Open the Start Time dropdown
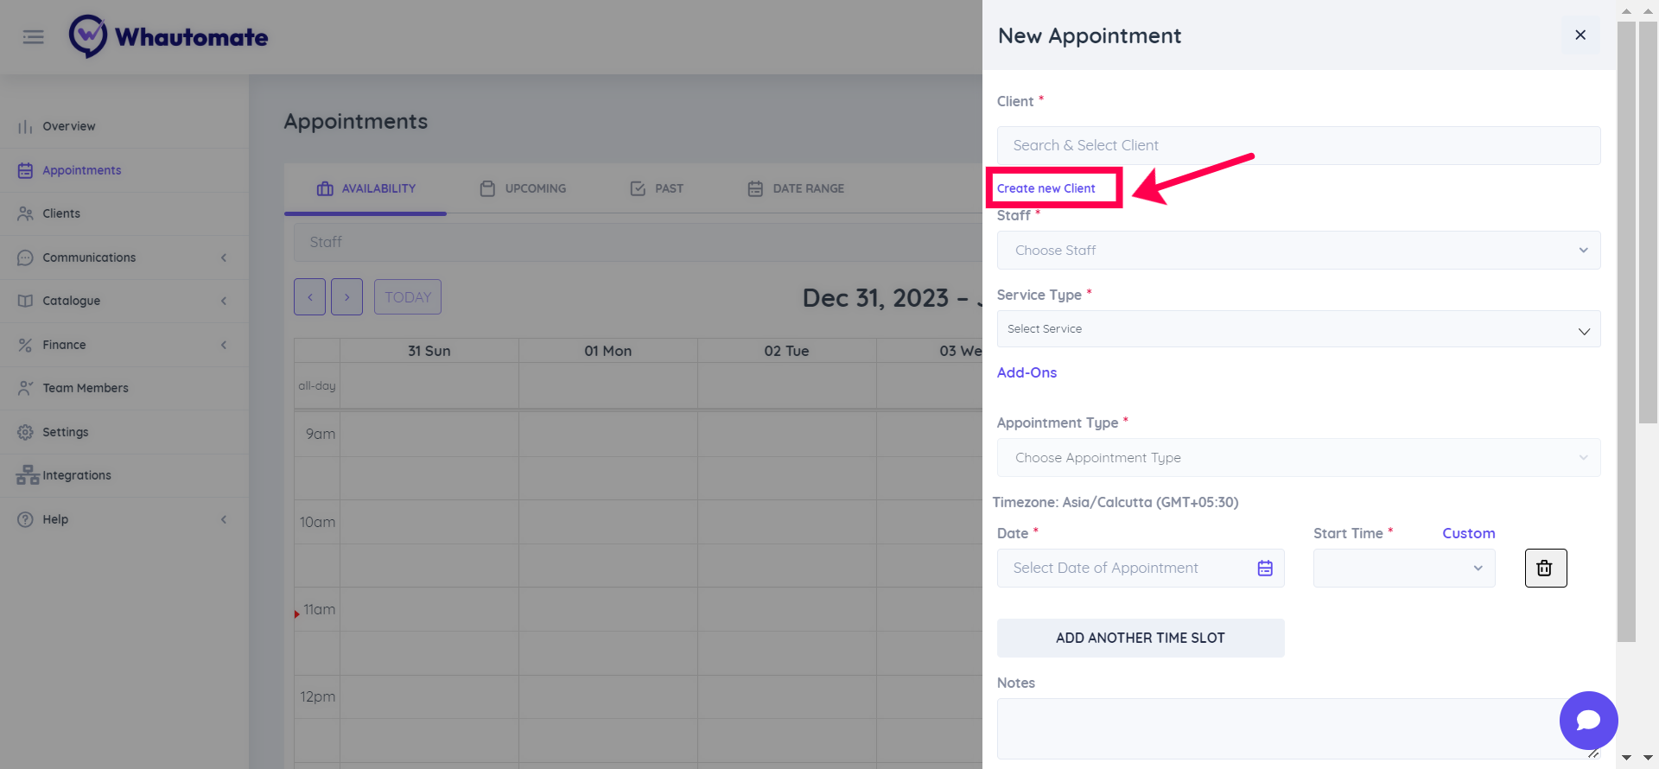The height and width of the screenshot is (769, 1659). [x=1403, y=569]
